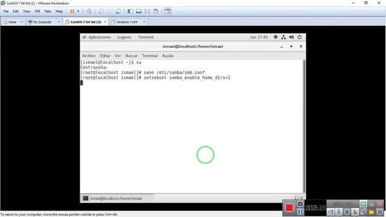Close the My Computer tab
The width and height of the screenshot is (386, 217).
coord(59,22)
